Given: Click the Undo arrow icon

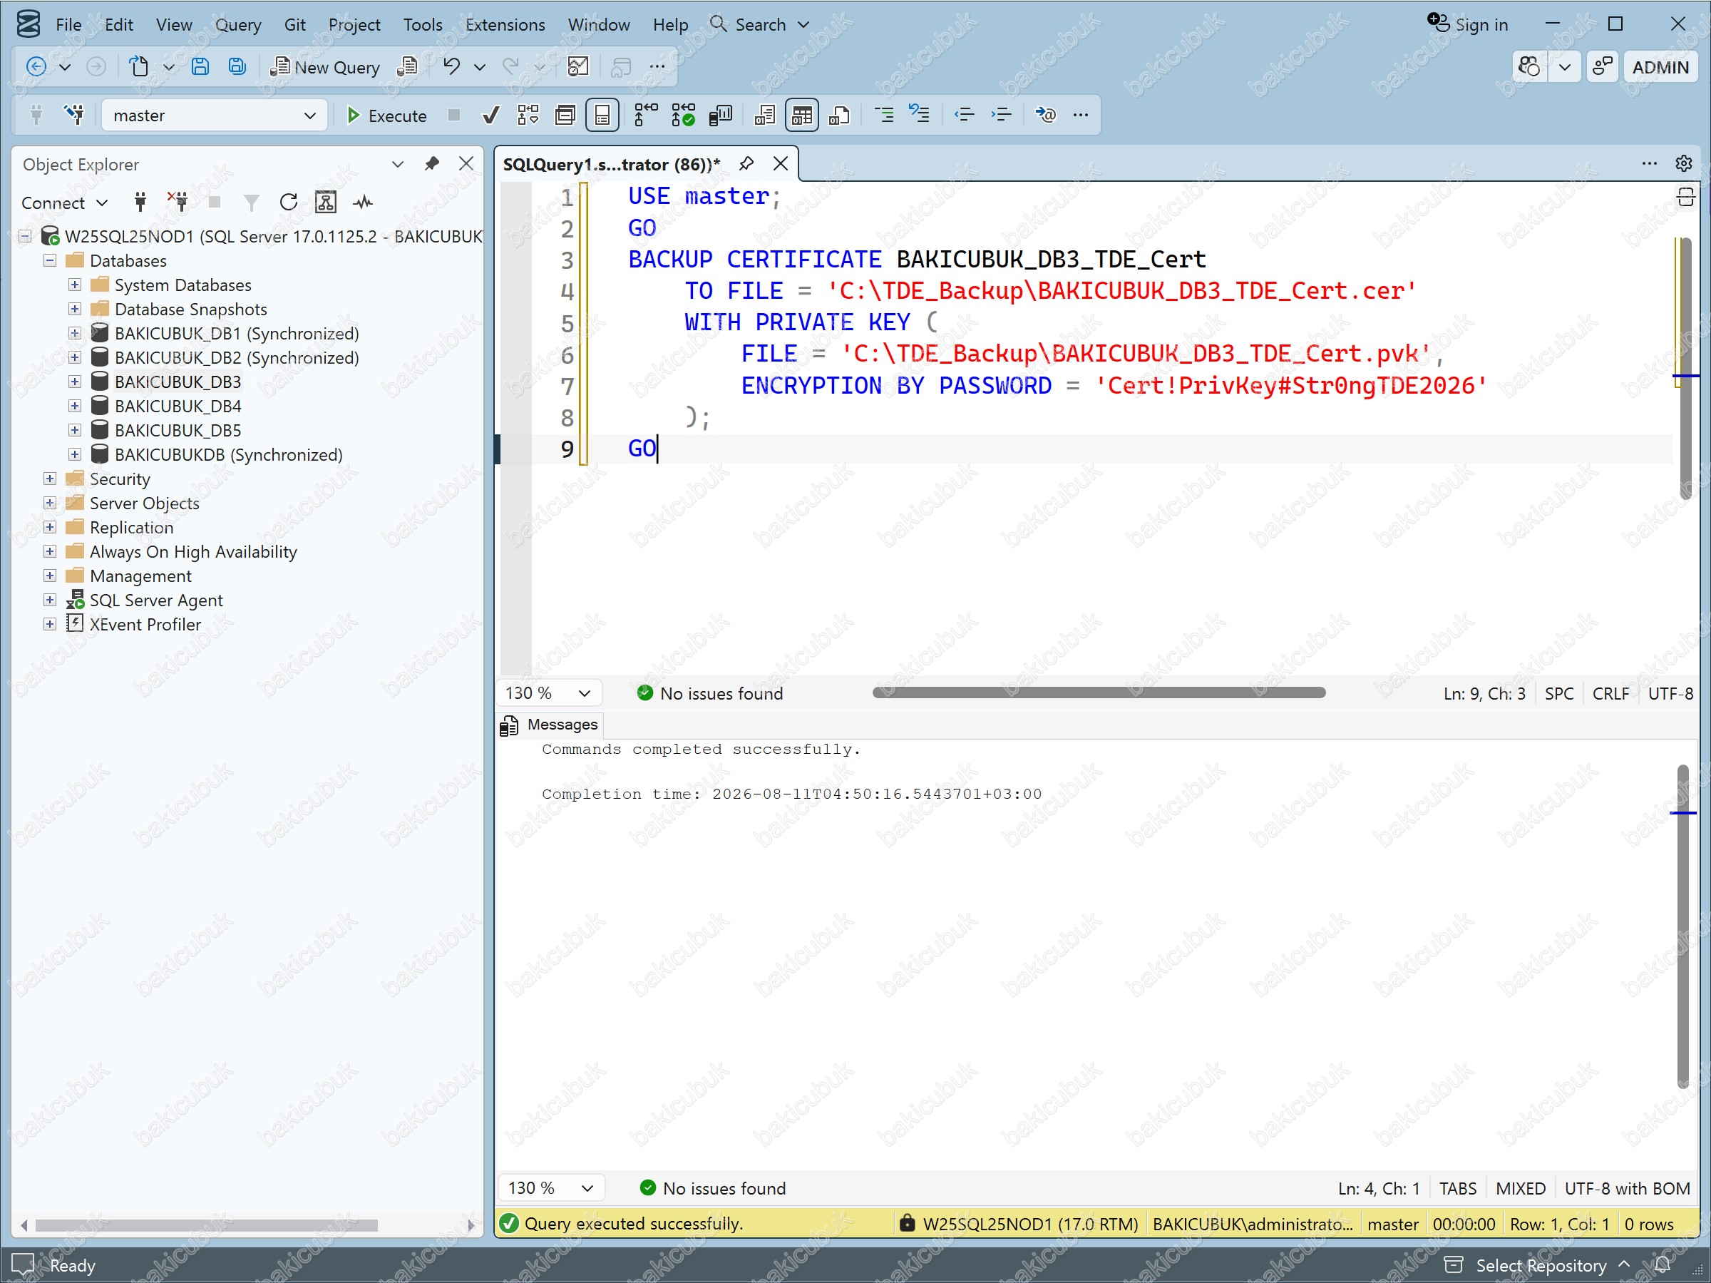Looking at the screenshot, I should 452,67.
